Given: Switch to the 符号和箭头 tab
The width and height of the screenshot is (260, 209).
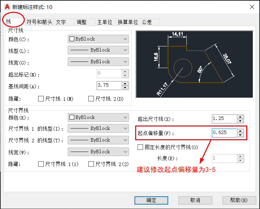Looking at the screenshot, I should pyautogui.click(x=39, y=22).
